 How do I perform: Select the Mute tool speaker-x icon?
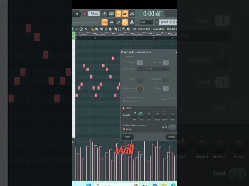click(x=110, y=29)
